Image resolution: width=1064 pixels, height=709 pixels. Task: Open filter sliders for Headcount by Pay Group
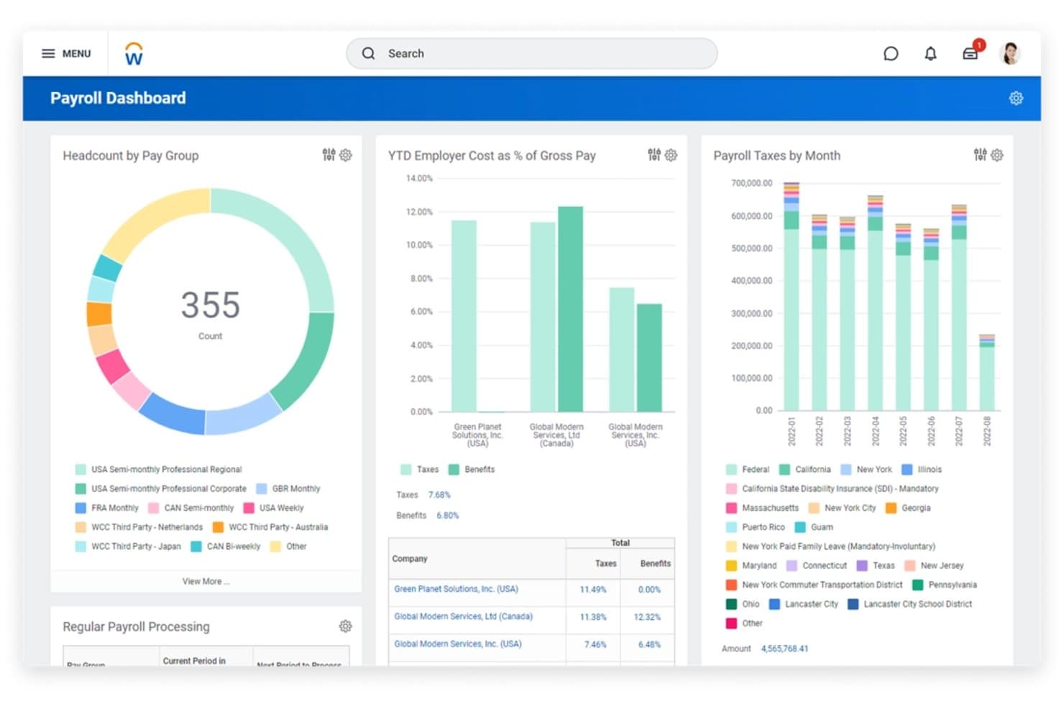[x=329, y=155]
